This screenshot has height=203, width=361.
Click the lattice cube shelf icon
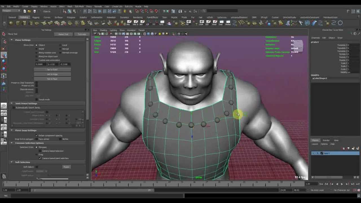(x=307, y=23)
